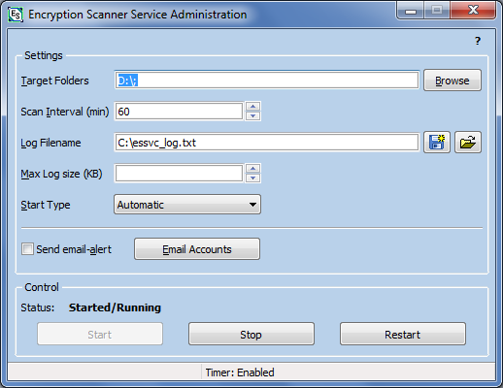
Task: Click the disabled Start button
Action: [100, 334]
